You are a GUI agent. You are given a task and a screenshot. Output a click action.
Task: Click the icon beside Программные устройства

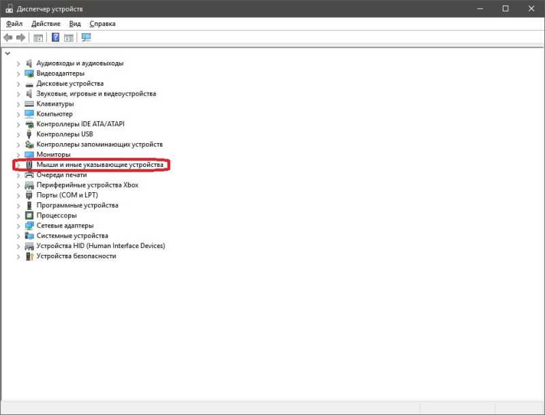click(29, 205)
